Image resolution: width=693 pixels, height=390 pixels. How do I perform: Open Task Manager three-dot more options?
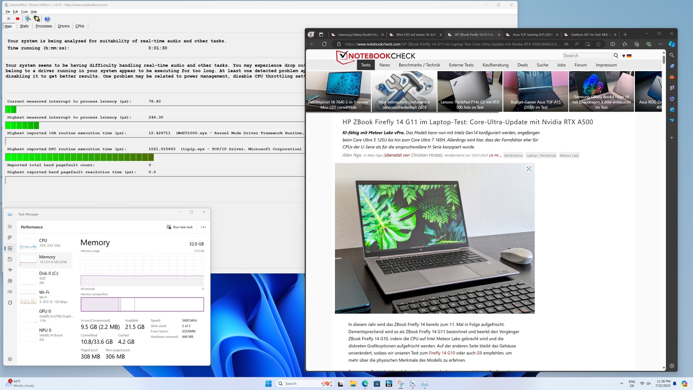coord(203,227)
